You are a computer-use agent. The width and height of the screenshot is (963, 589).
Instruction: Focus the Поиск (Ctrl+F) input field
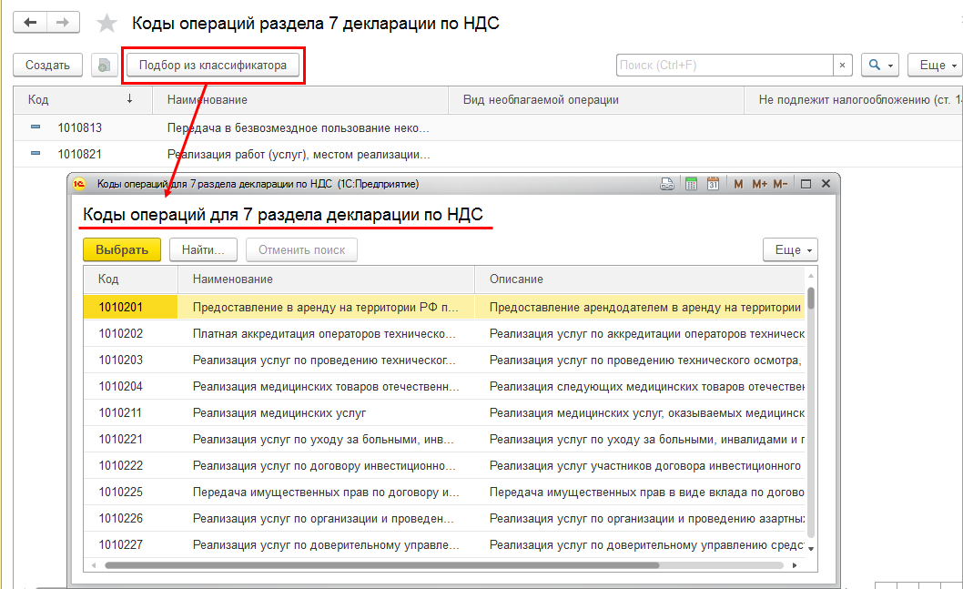tap(725, 66)
